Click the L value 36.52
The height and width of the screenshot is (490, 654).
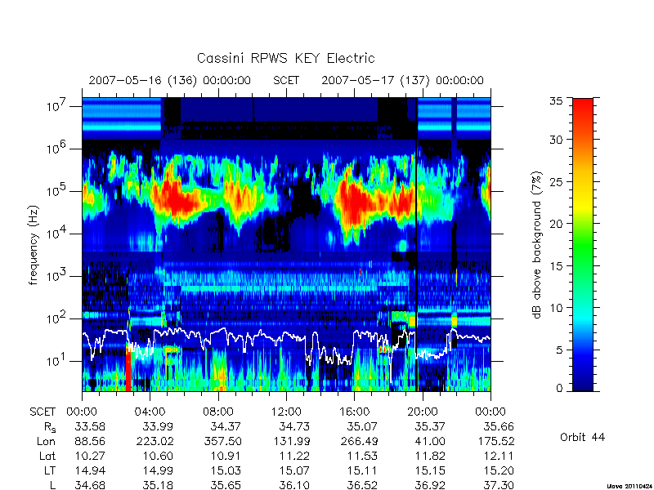tap(362, 485)
